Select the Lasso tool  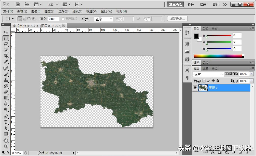pyautogui.click(x=6, y=44)
